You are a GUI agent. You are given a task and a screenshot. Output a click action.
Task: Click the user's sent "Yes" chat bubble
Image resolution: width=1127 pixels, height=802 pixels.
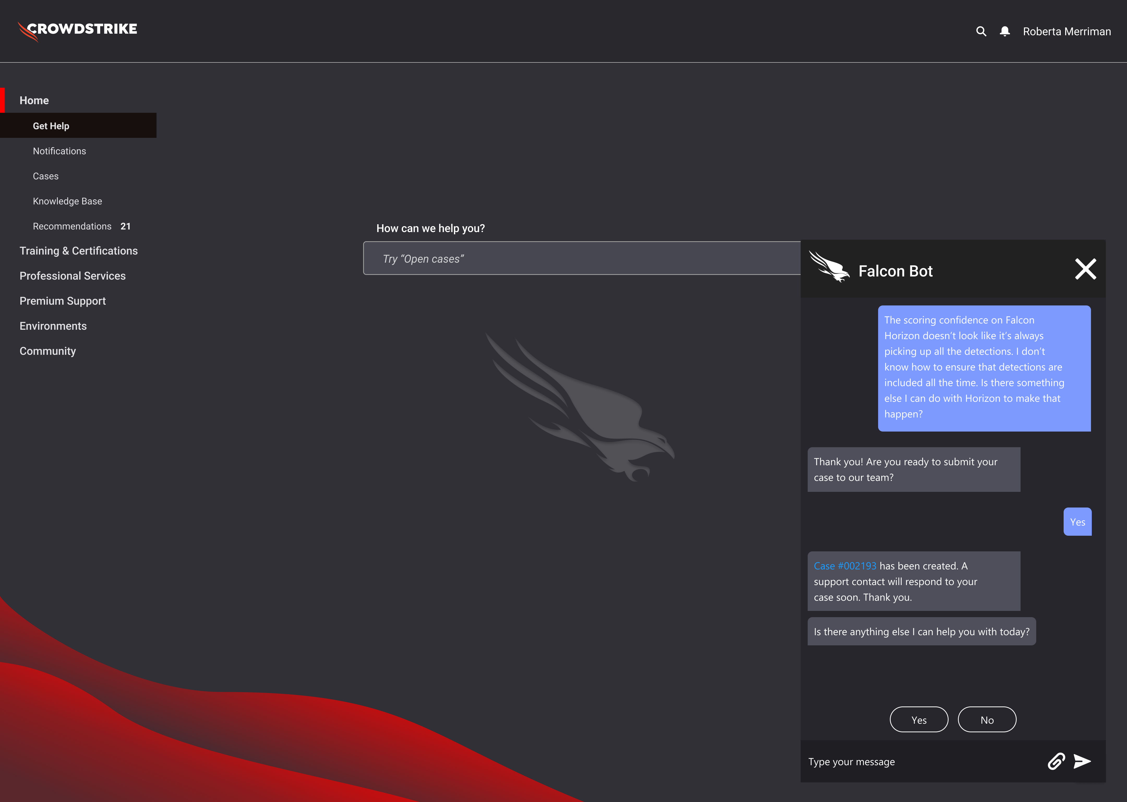point(1077,522)
